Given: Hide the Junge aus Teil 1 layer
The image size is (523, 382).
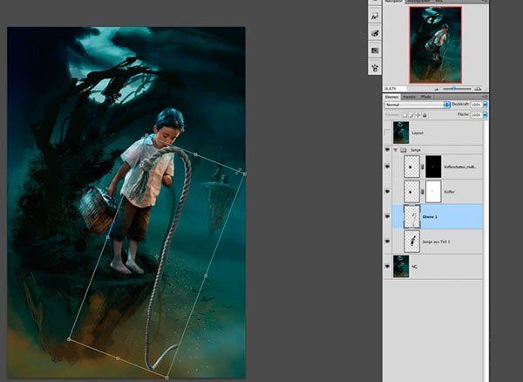Looking at the screenshot, I should point(387,242).
